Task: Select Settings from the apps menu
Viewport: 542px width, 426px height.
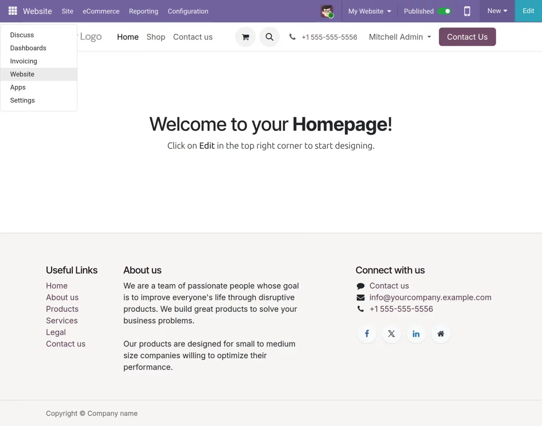Action: click(39, 100)
